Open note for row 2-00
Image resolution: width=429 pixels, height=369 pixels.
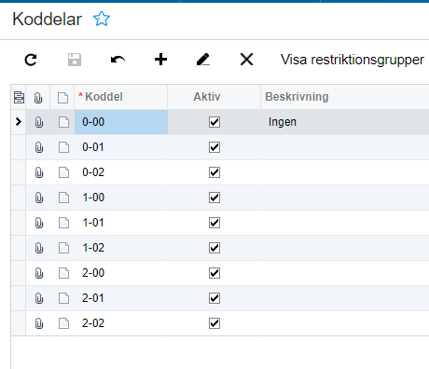tap(63, 273)
